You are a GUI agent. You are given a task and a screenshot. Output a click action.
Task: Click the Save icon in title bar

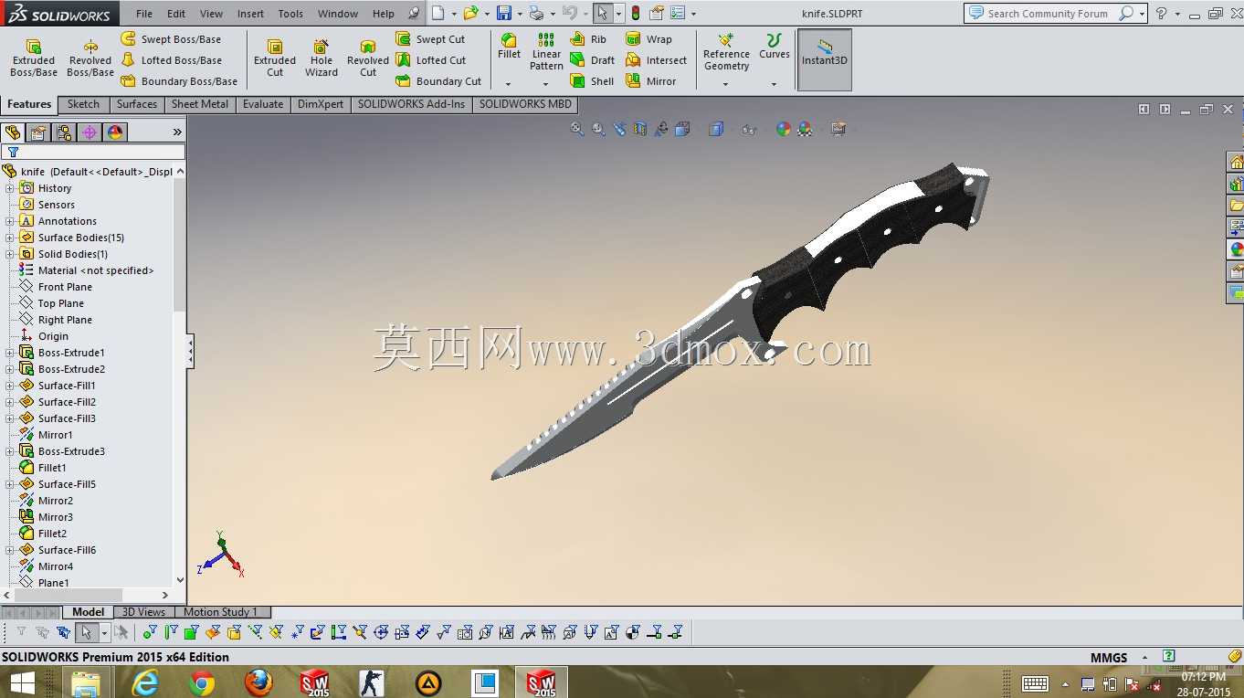(503, 13)
